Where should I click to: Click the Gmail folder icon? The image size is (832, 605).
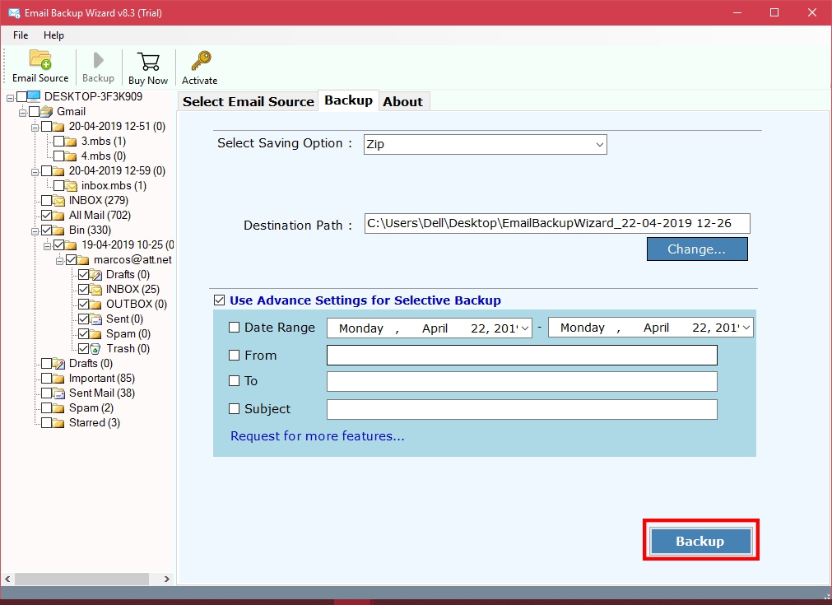[47, 111]
